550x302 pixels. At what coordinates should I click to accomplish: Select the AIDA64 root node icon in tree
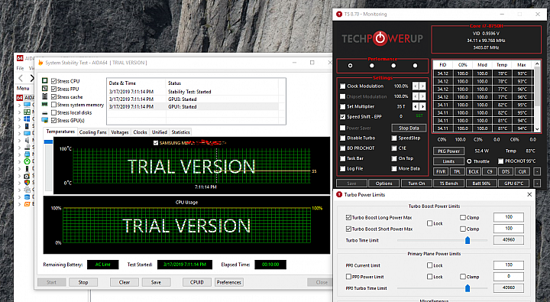(x=20, y=97)
